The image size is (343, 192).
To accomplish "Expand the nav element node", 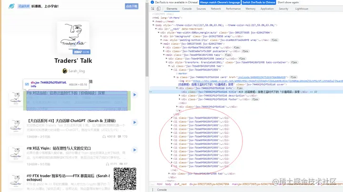I will pos(161,40).
